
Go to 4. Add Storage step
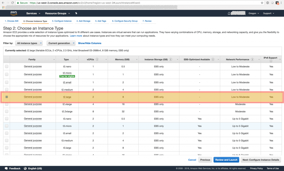83,21
